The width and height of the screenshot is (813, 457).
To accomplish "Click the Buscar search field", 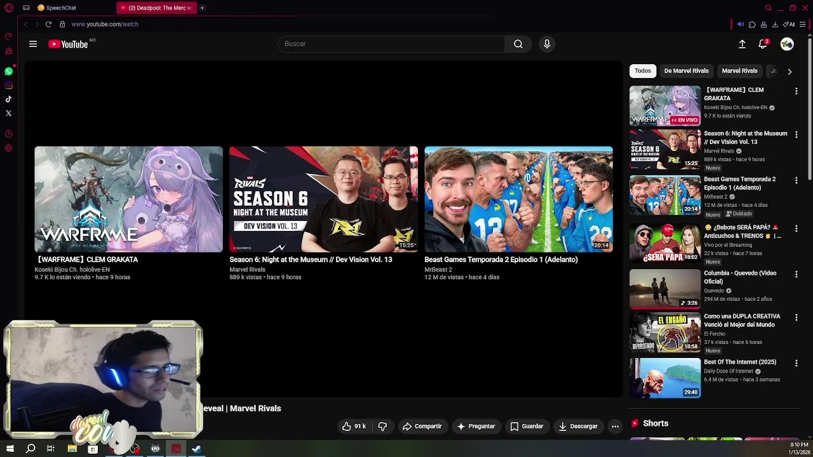I will point(391,44).
